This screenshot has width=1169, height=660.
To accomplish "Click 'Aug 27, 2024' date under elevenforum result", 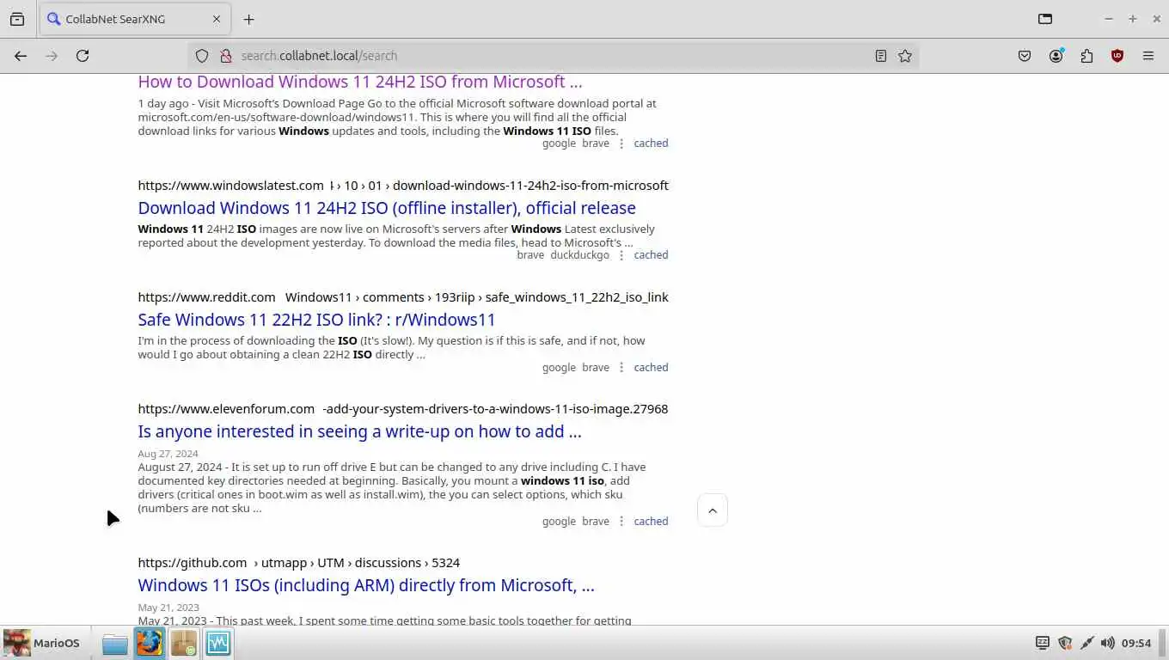I will (168, 454).
